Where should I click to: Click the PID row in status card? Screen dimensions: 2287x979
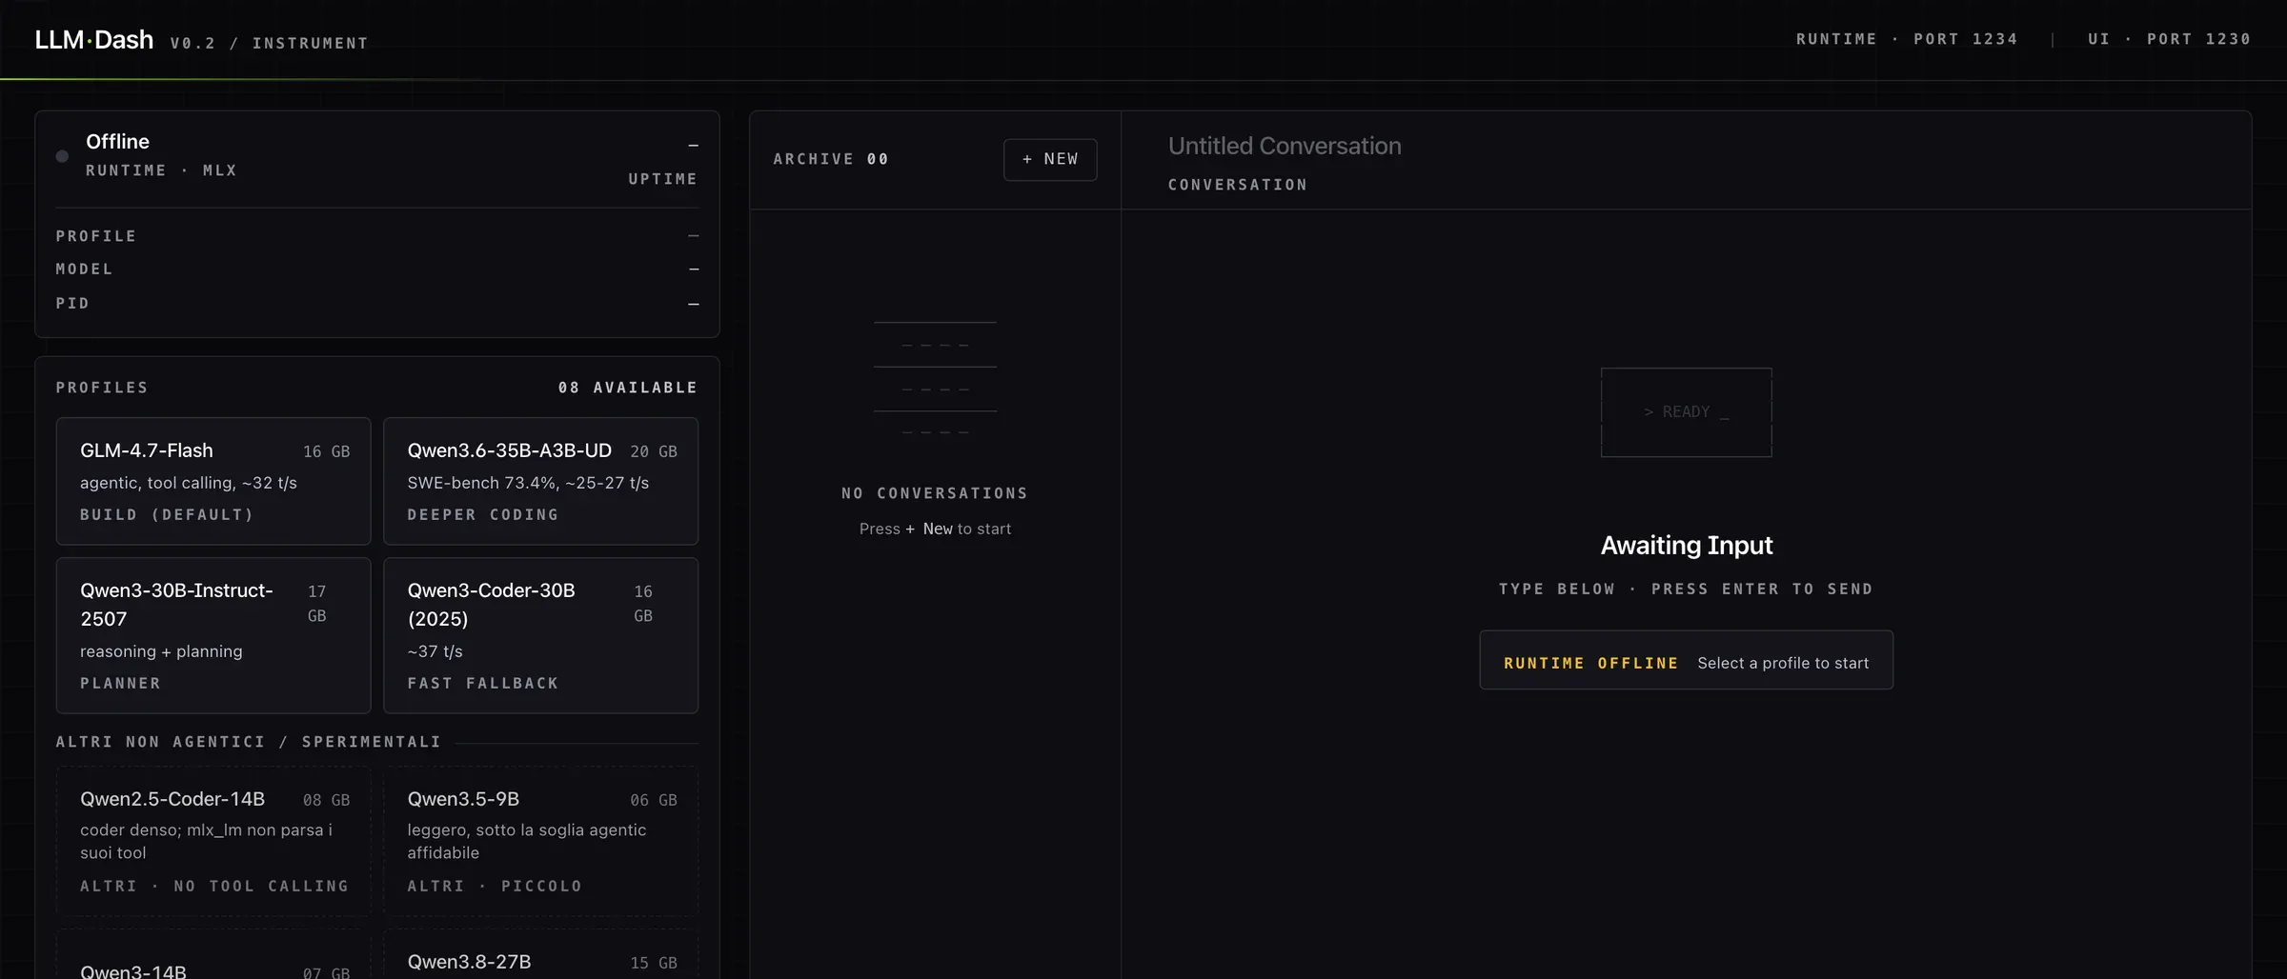coord(376,303)
